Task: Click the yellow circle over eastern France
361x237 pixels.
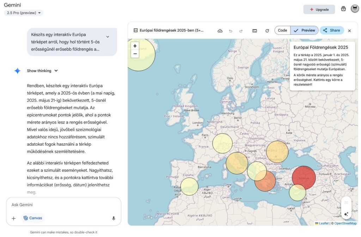Action: tap(222, 143)
